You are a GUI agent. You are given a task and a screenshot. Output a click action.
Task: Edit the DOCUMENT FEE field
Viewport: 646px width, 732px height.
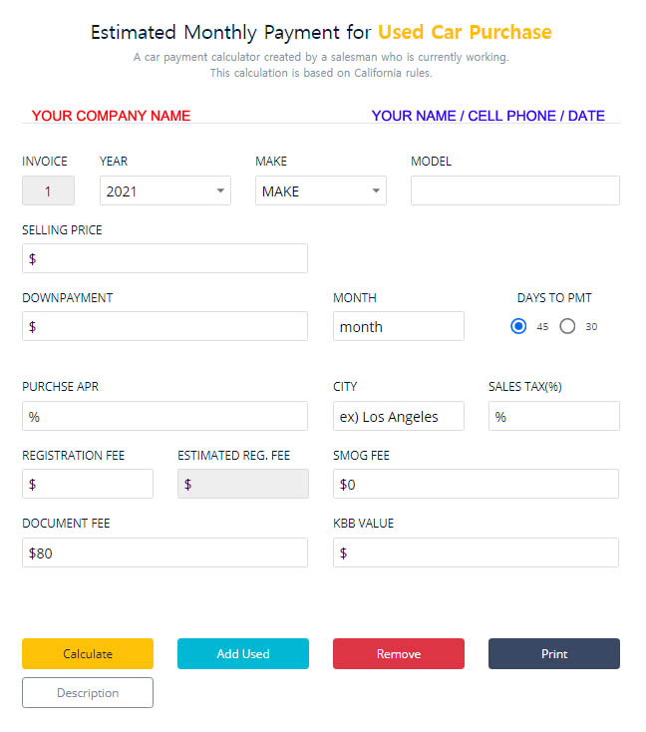coord(164,552)
